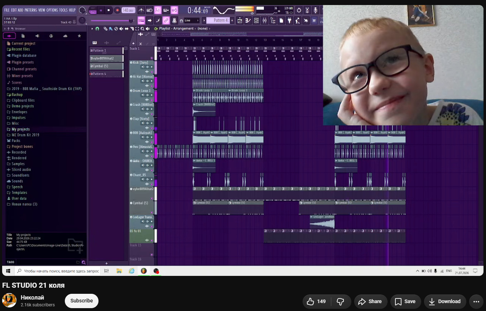Click the 140.000 tempo display
This screenshot has height=311, width=486.
(x=128, y=10)
